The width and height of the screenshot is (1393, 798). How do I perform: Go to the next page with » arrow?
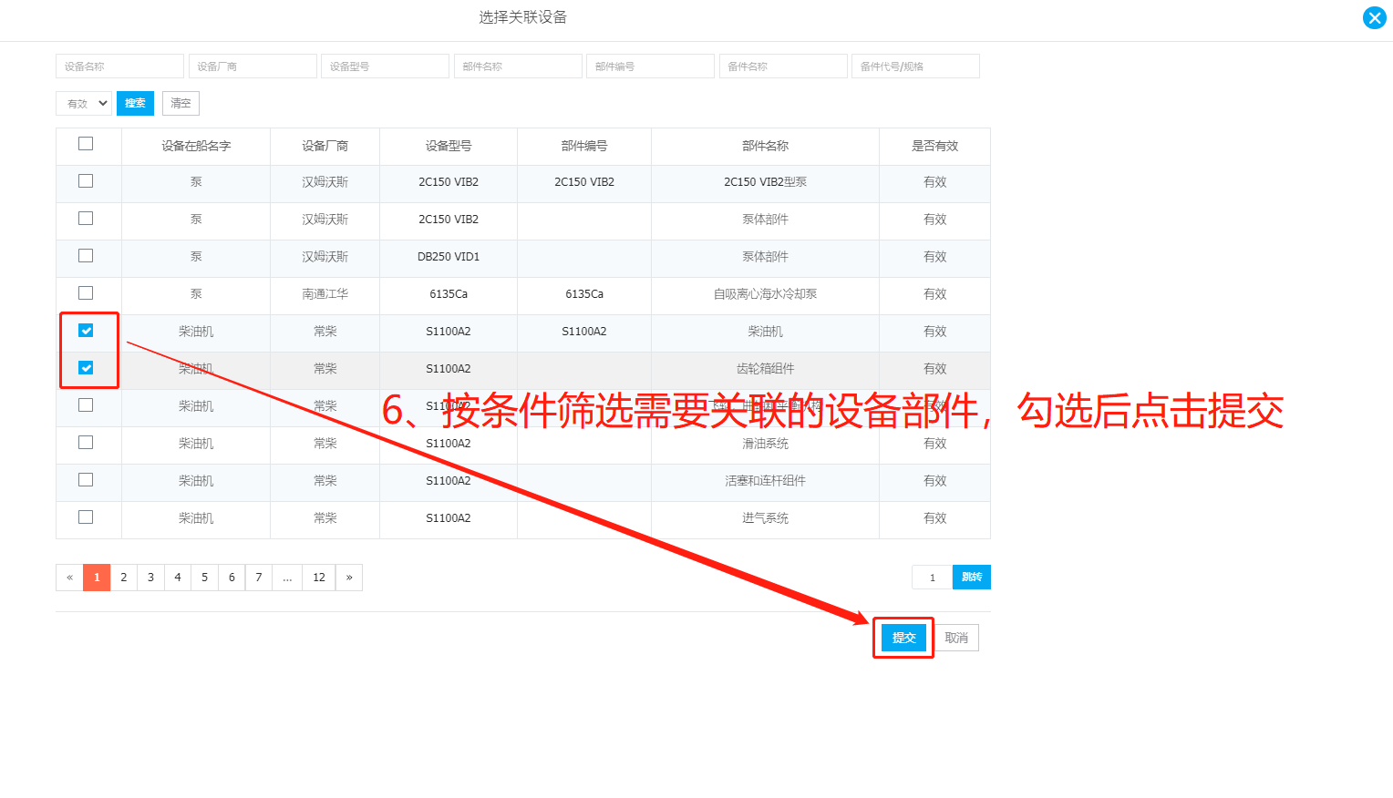point(349,578)
